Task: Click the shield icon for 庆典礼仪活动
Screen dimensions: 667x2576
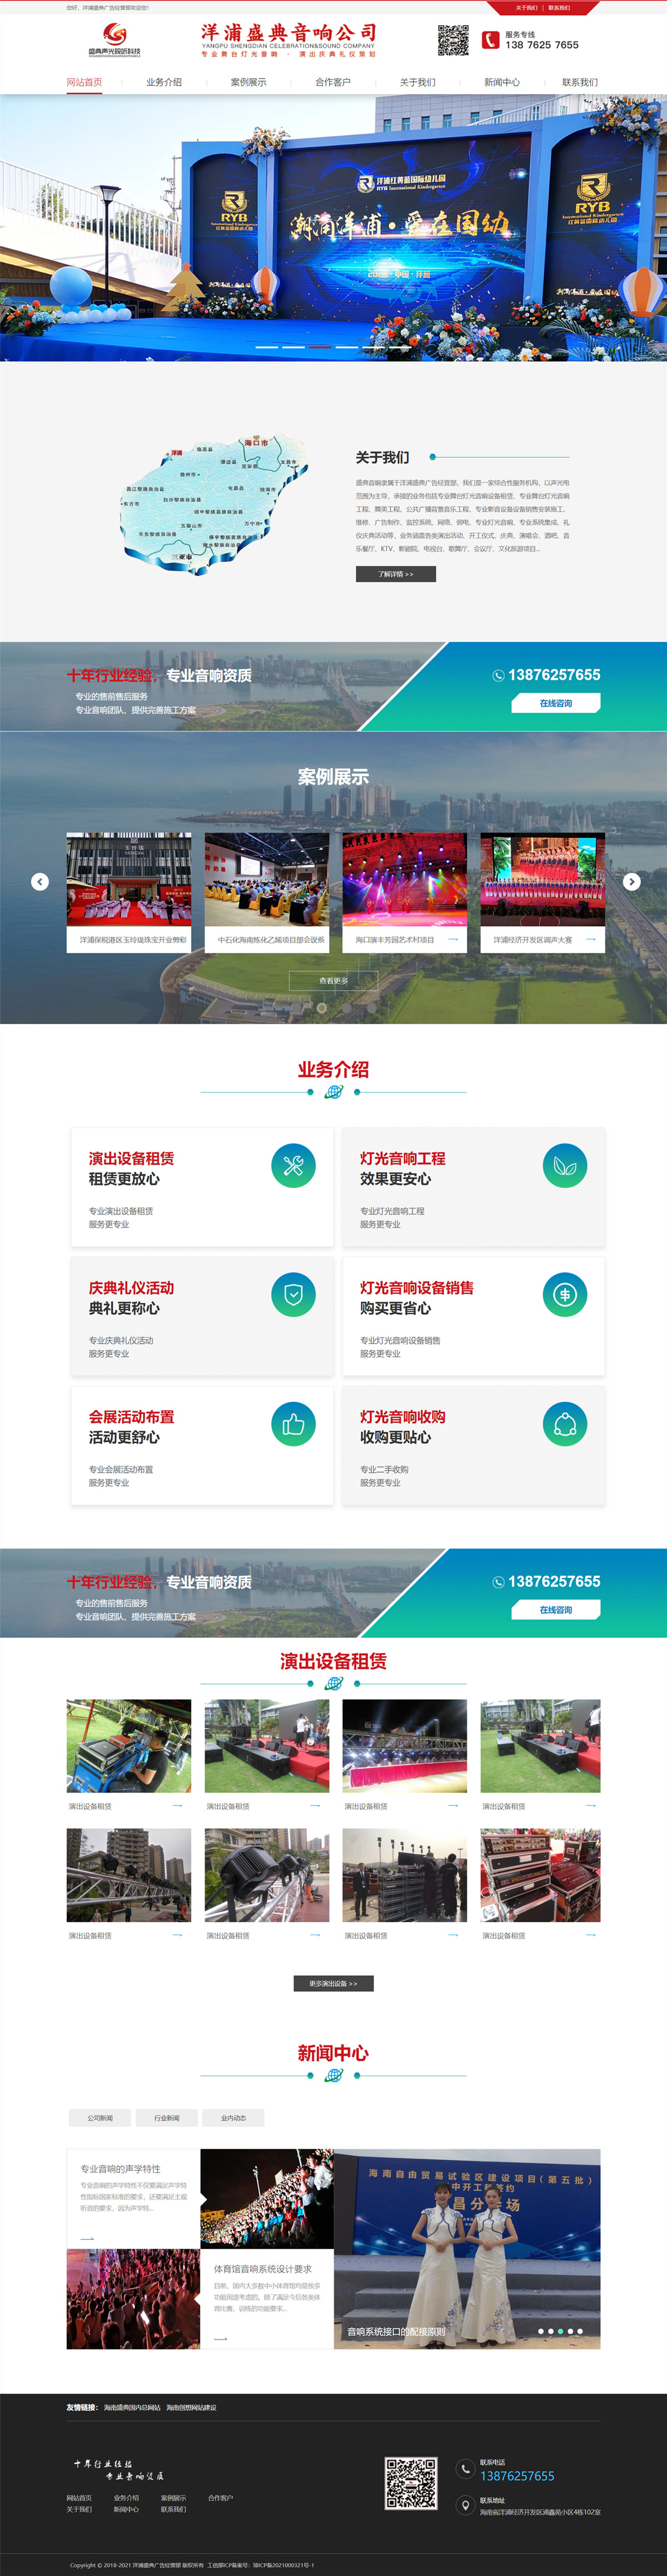Action: pyautogui.click(x=292, y=1294)
